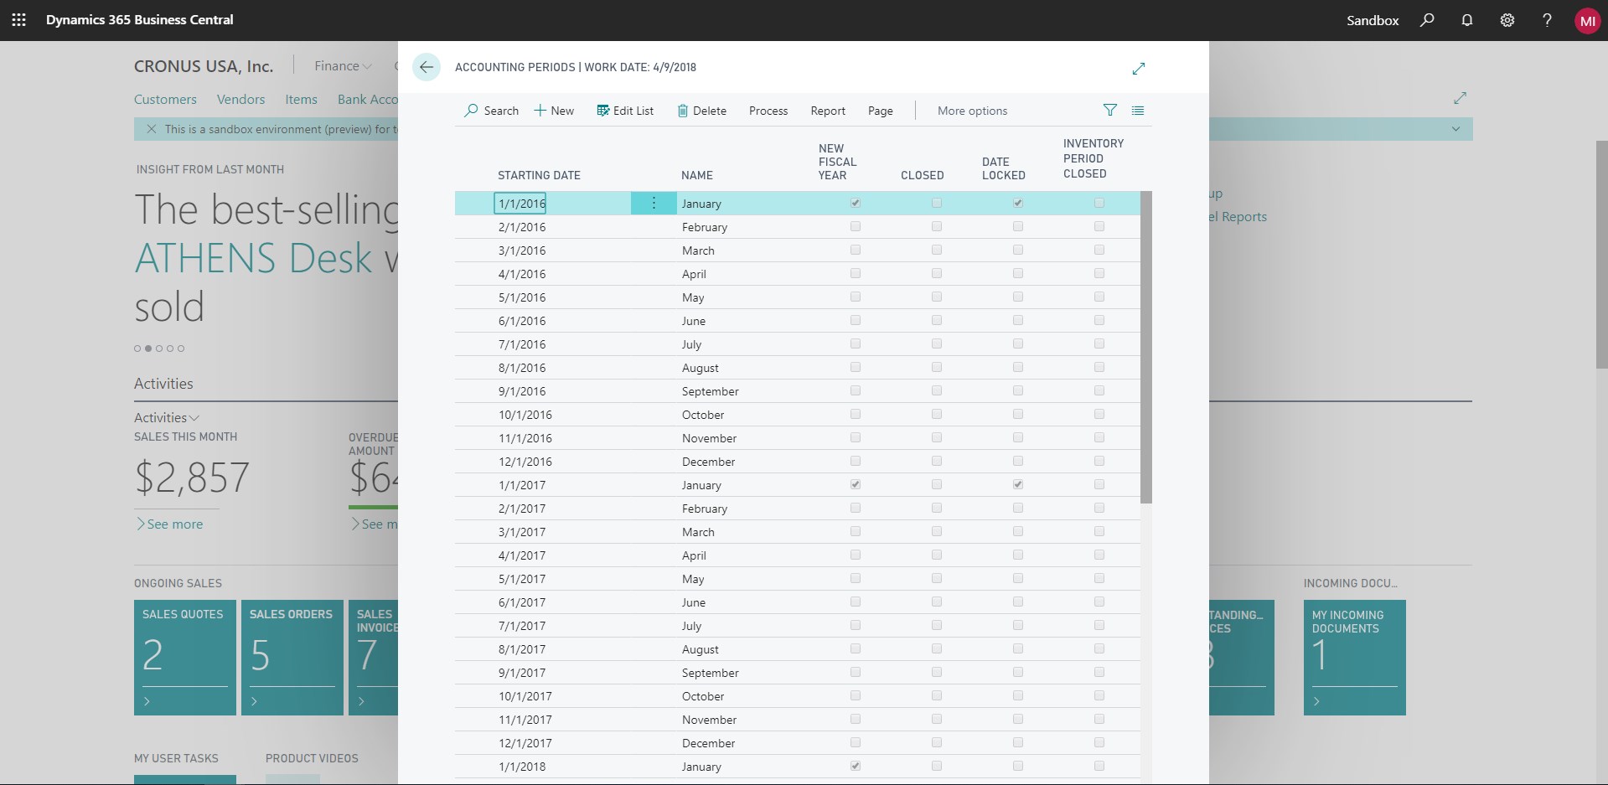1608x785 pixels.
Task: Open the Sales Orders tile showing 5
Action: [292, 657]
